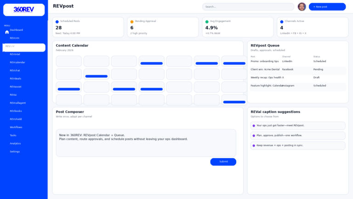Viewport: 353px width, 199px height.
Task: Click the blue Channels Active indicator dot
Action: coord(282,22)
